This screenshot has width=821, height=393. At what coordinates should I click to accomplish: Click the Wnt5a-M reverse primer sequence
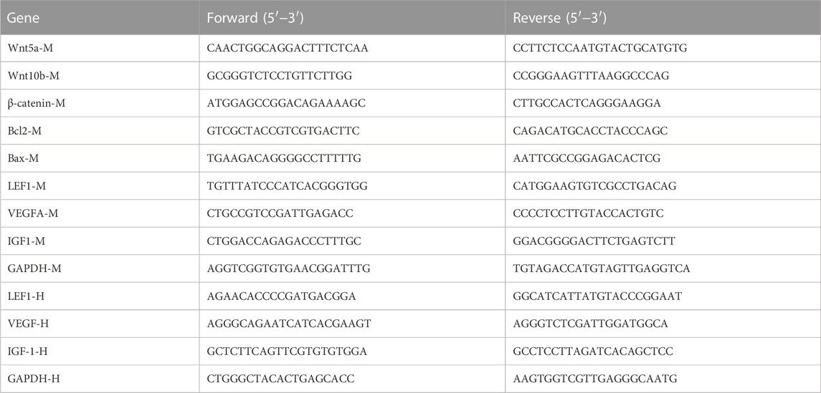[600, 48]
